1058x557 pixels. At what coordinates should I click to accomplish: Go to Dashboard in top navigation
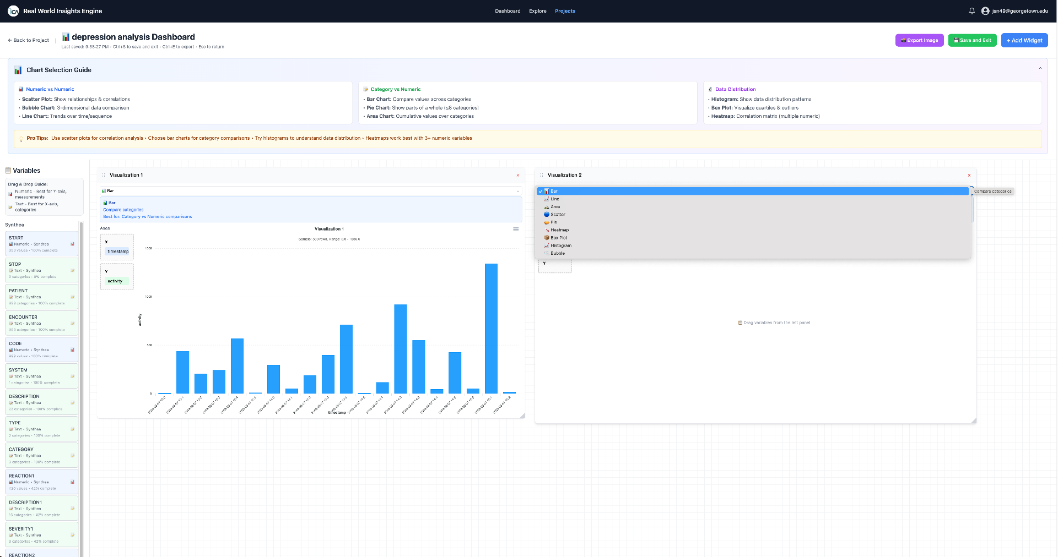point(508,11)
